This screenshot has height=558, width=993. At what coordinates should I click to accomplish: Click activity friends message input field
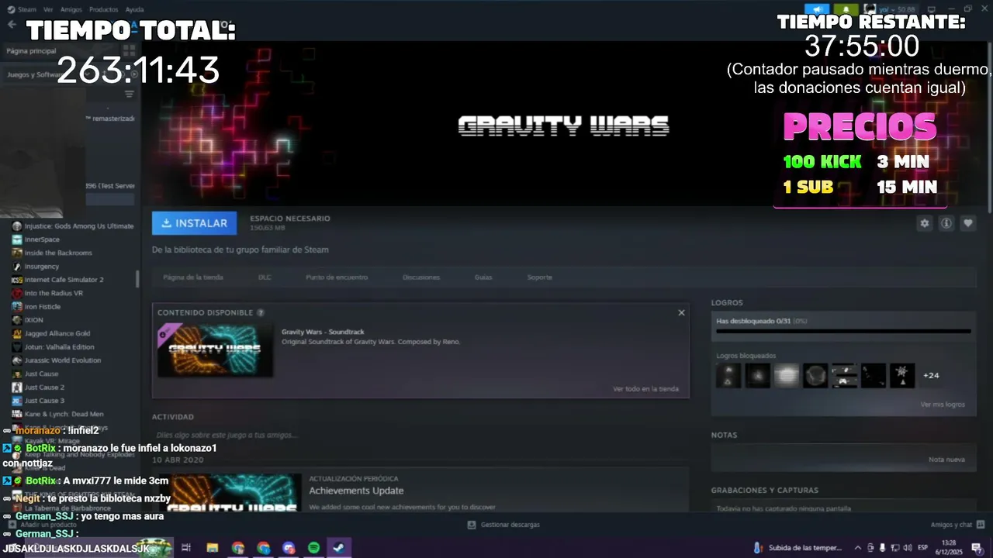(x=419, y=435)
